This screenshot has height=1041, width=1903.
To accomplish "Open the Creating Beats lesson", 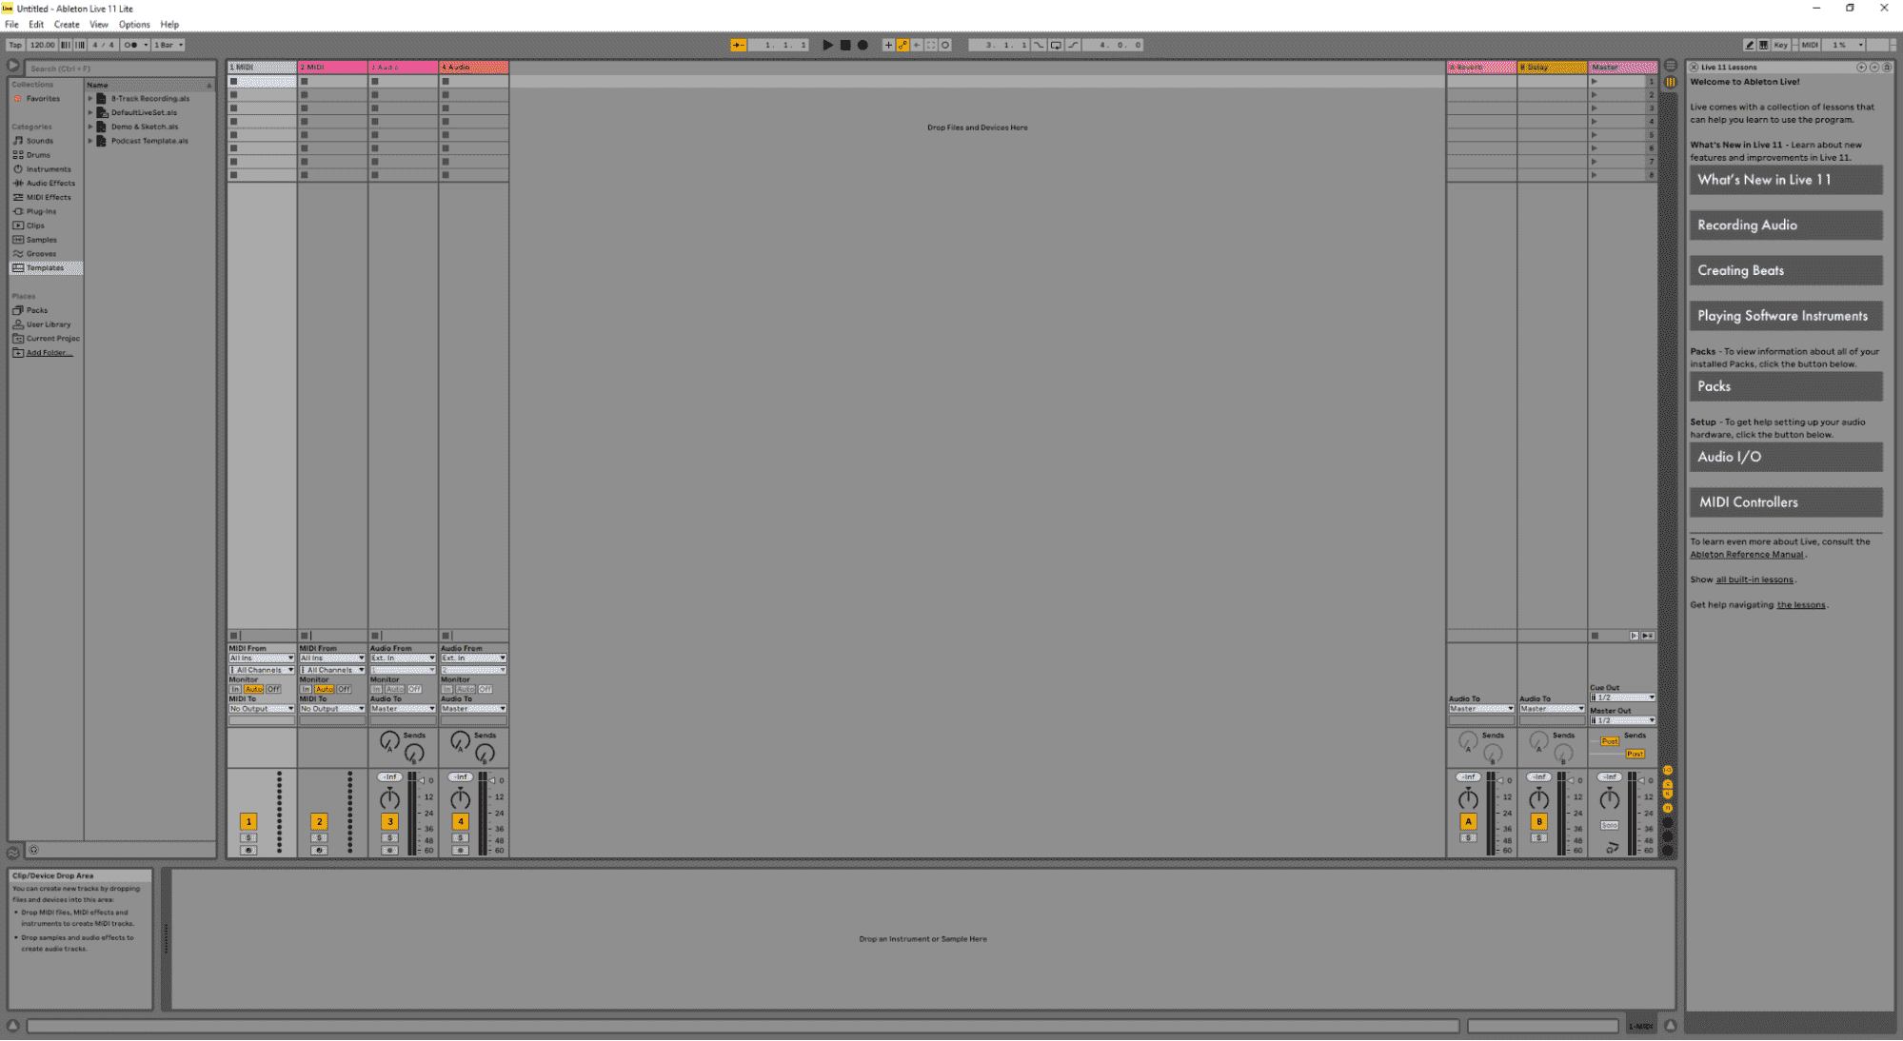I will pyautogui.click(x=1786, y=270).
